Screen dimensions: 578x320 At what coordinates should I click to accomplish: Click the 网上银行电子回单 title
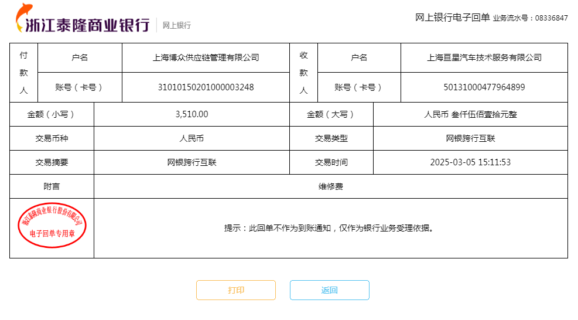tap(452, 18)
